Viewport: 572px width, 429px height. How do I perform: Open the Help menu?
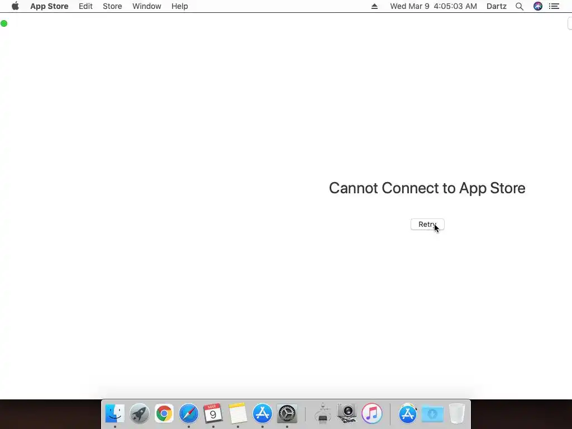179,6
